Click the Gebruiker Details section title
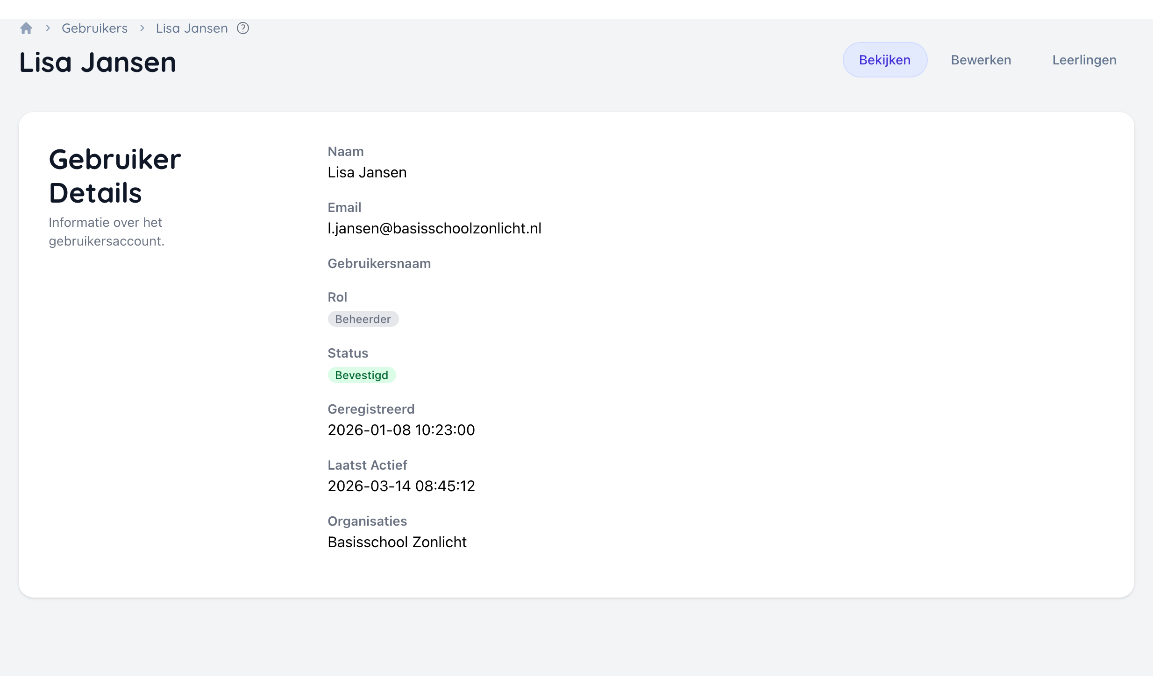The image size is (1153, 676). (114, 176)
